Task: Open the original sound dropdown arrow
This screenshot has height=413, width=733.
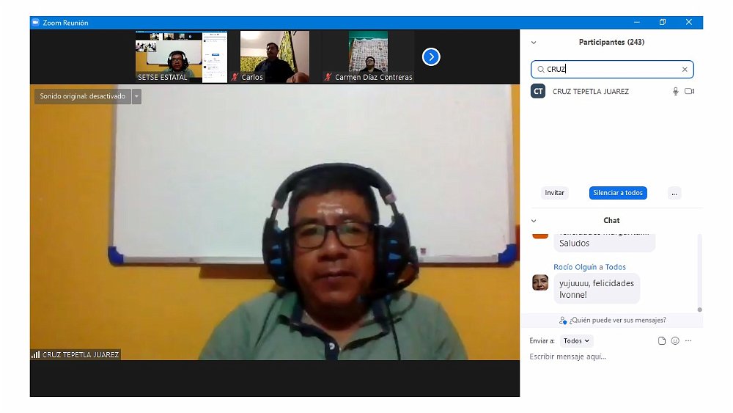Action: click(x=136, y=96)
